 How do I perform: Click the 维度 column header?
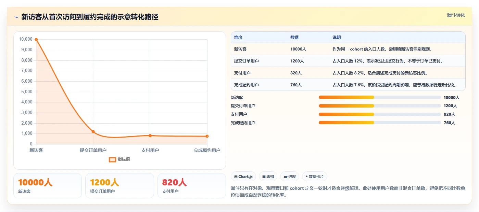pos(238,38)
